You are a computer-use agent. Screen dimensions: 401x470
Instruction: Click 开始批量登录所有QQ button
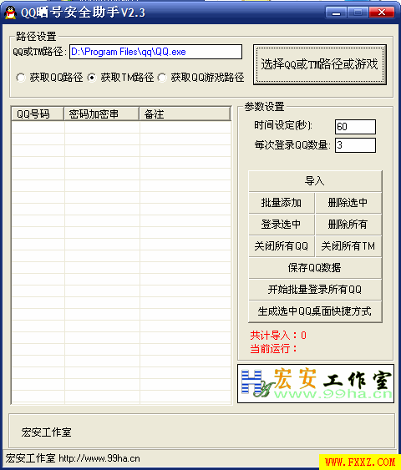tap(315, 290)
